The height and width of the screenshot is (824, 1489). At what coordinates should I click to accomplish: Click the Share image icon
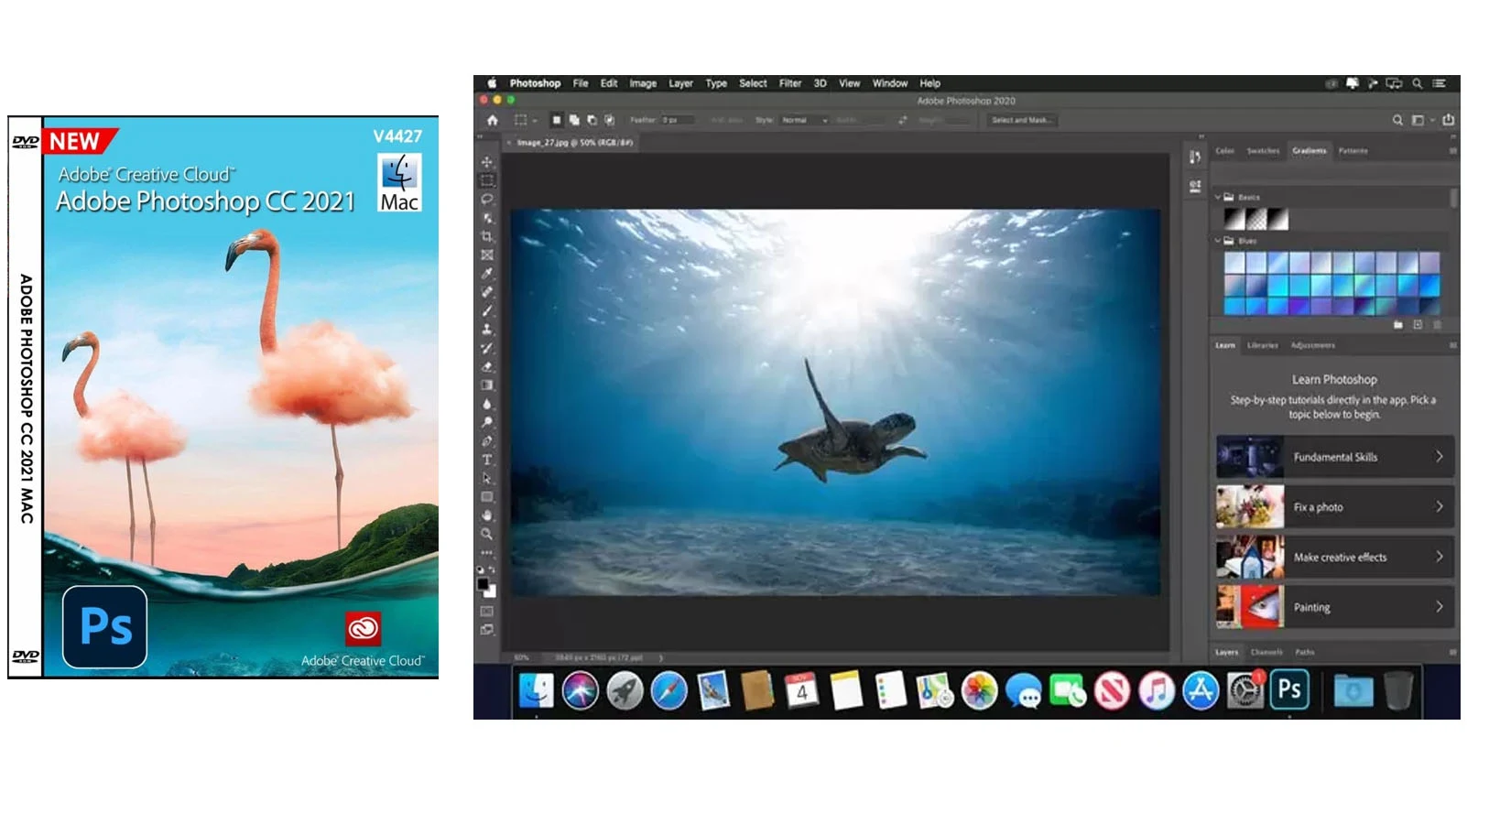point(1448,120)
